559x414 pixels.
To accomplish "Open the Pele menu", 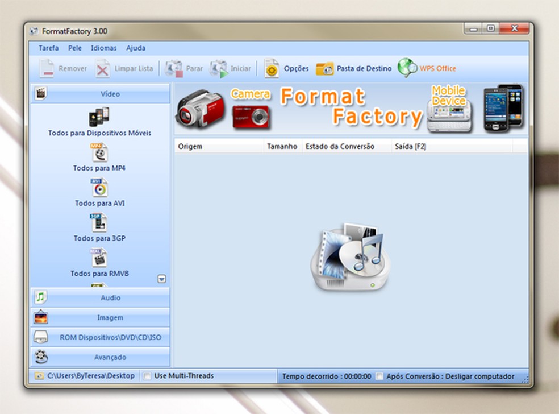I will pyautogui.click(x=75, y=48).
